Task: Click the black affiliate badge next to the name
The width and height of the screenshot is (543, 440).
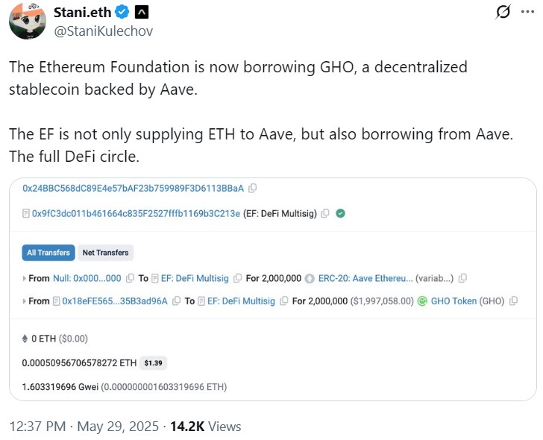Action: pos(142,12)
